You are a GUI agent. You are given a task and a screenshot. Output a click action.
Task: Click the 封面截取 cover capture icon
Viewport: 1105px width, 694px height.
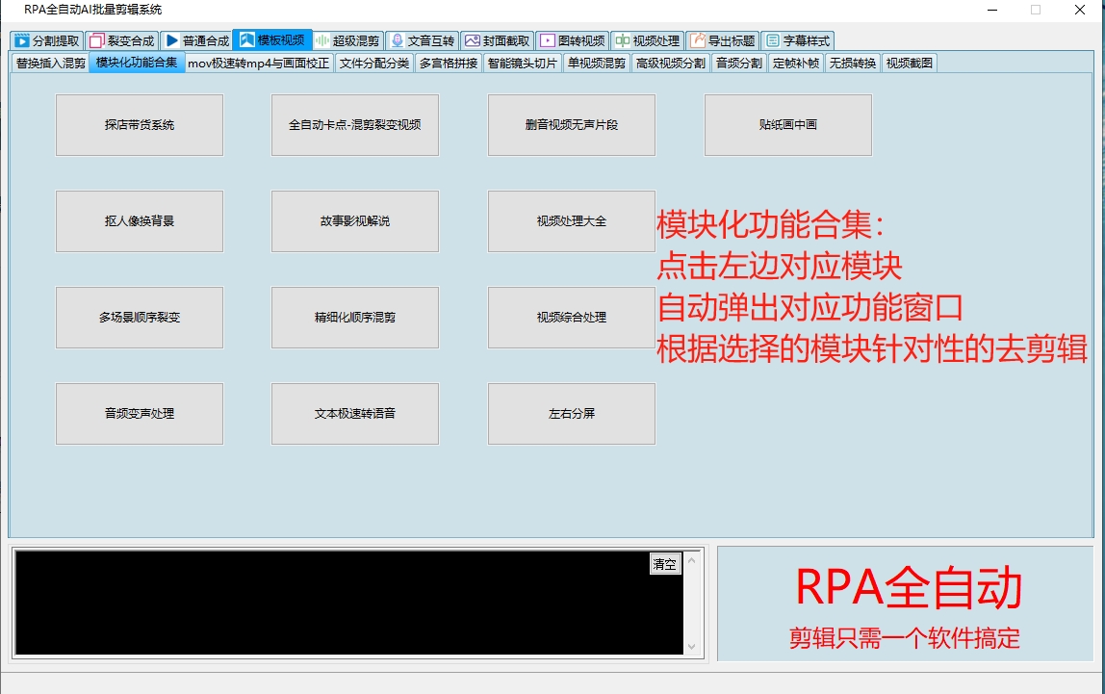(472, 40)
